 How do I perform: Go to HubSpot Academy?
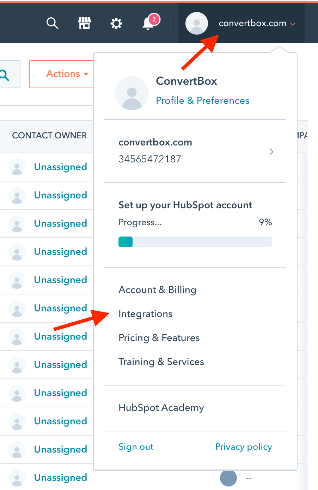coord(161,408)
